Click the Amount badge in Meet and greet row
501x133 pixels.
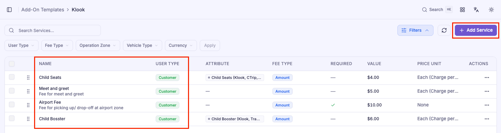[282, 91]
